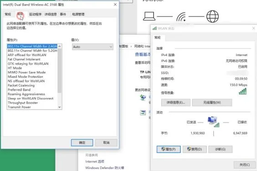This screenshot has width=257, height=171.
Task: Open Windows Defender 防火墙 link
Action: point(104,168)
